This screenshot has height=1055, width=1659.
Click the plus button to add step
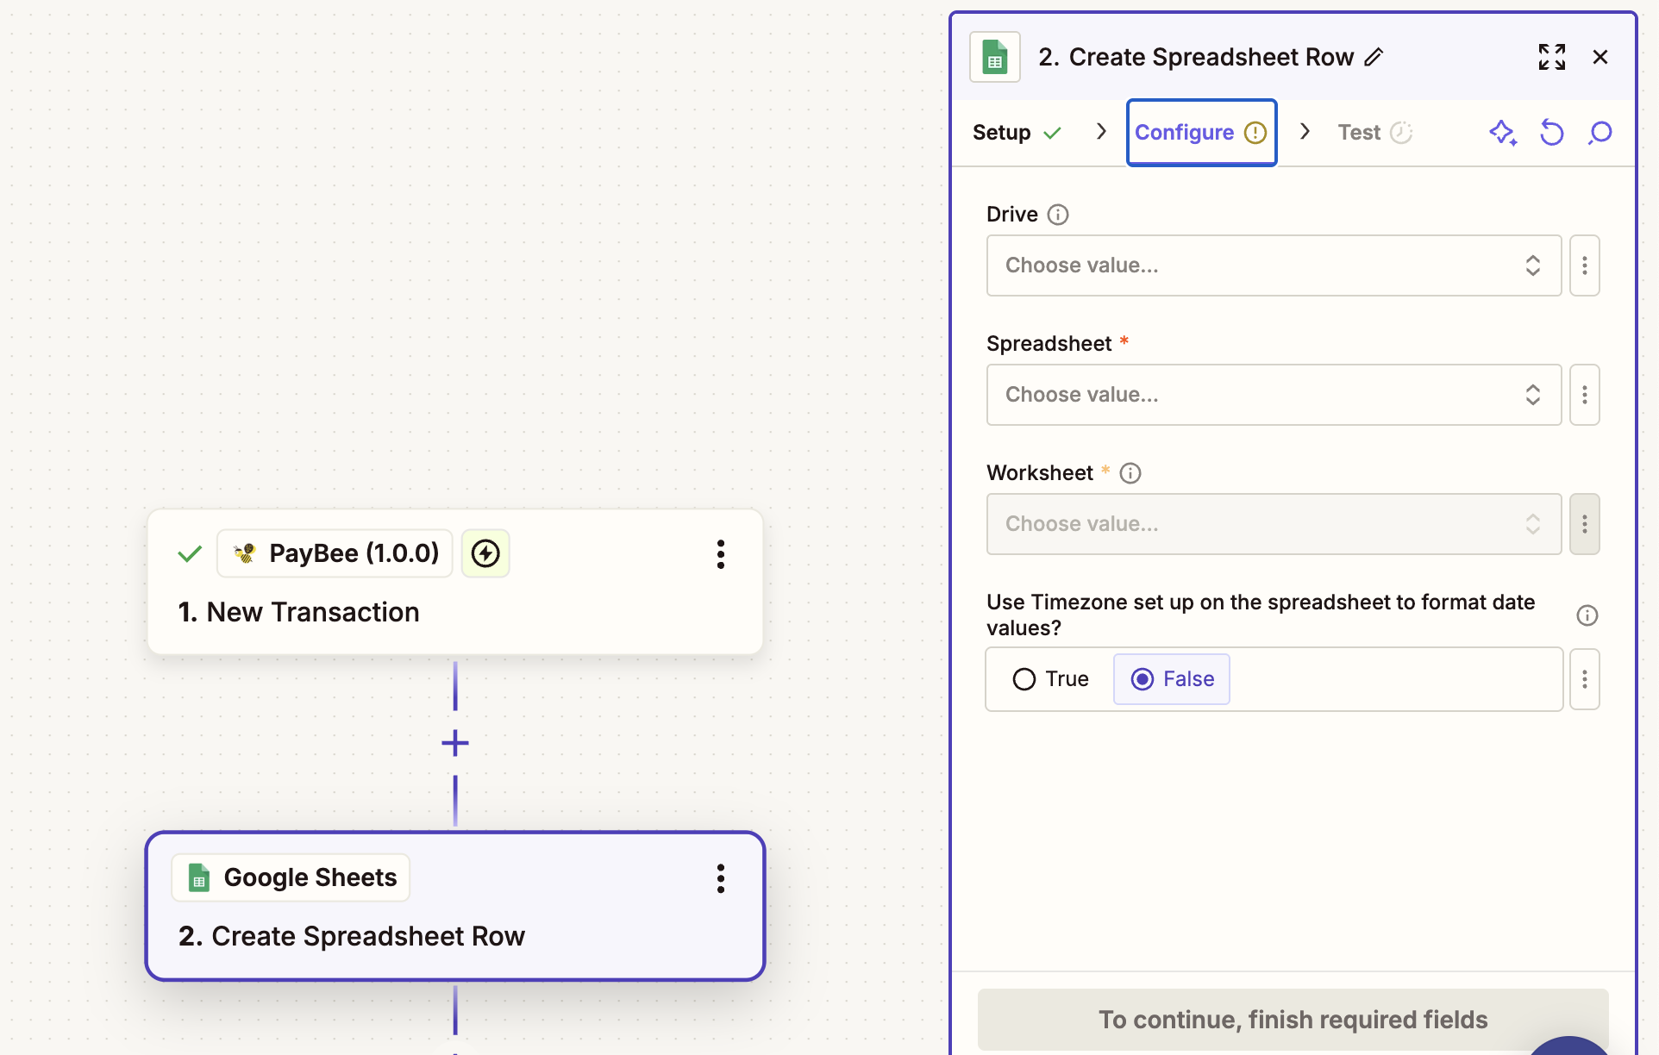click(x=455, y=743)
